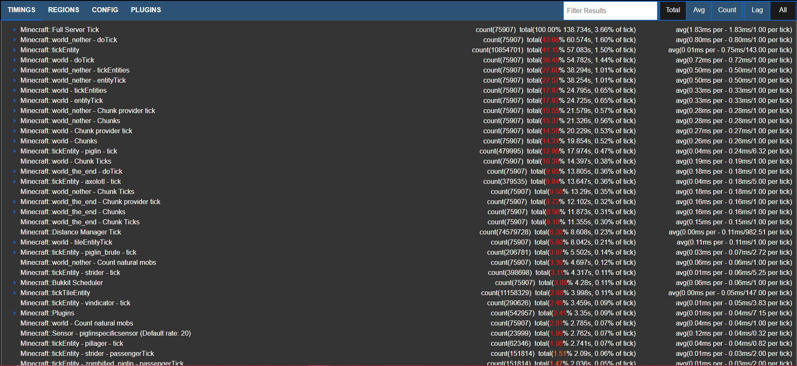The image size is (797, 366).
Task: Select tickEntity - pillager - tick entry
Action: [x=72, y=344]
